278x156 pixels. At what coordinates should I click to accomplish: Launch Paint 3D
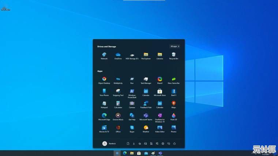(x=174, y=117)
